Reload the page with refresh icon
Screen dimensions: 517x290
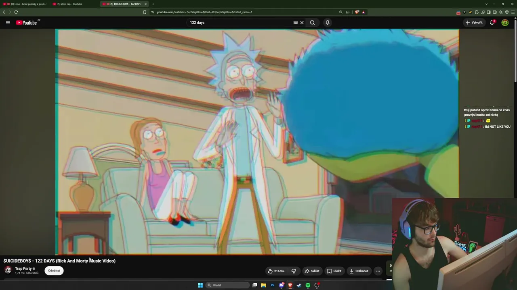point(16,12)
